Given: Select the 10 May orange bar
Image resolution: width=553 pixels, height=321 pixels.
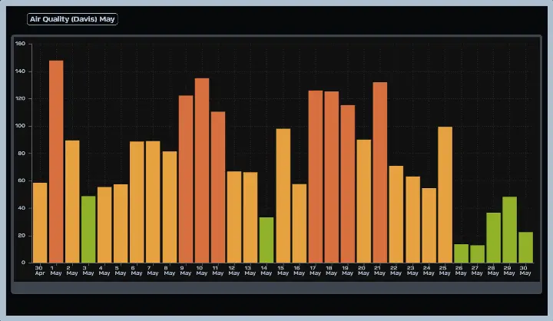Looking at the screenshot, I should pyautogui.click(x=202, y=170).
